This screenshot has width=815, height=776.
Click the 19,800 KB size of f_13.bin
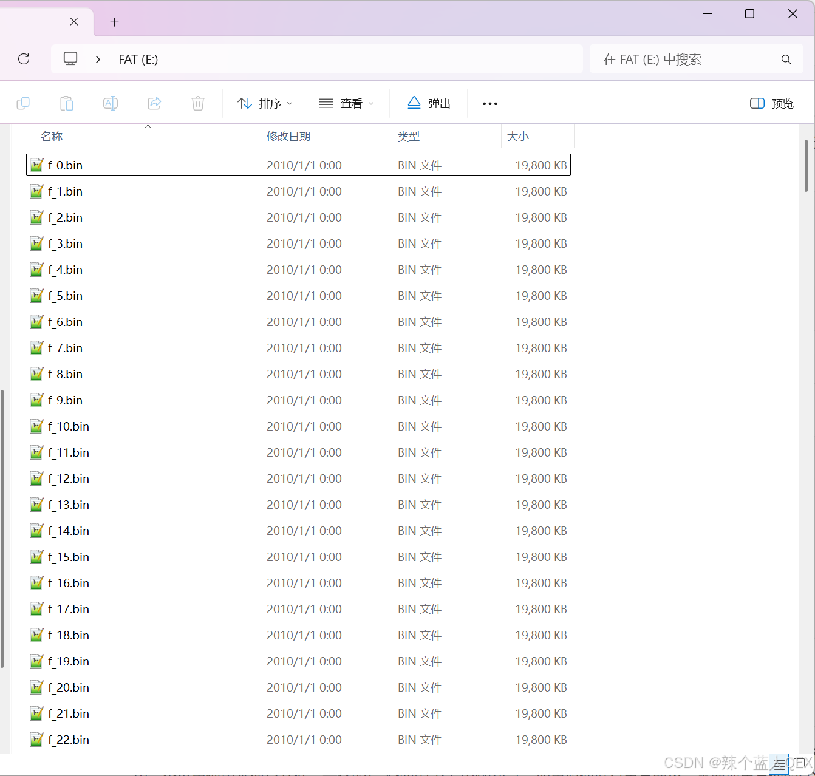coord(541,505)
